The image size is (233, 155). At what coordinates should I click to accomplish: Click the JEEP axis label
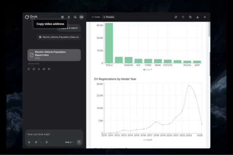tap(197, 65)
